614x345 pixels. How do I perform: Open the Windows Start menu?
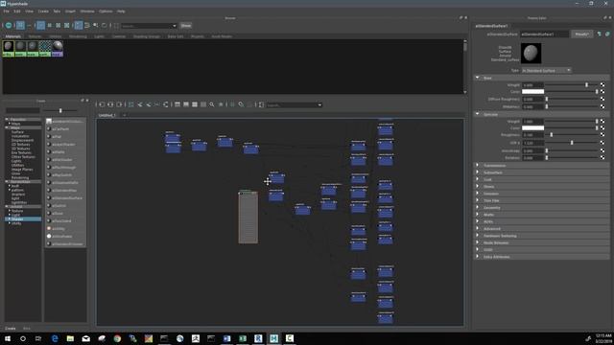(x=8, y=338)
